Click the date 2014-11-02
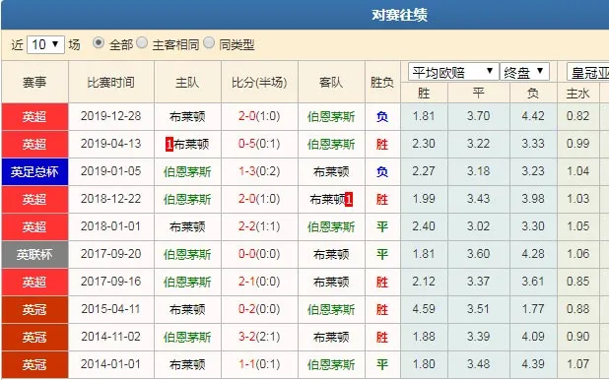 pos(111,337)
